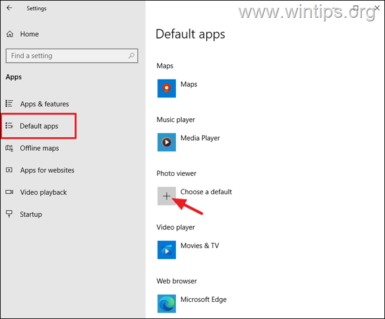
Task: Click plus icon under Photo viewer
Action: point(166,196)
